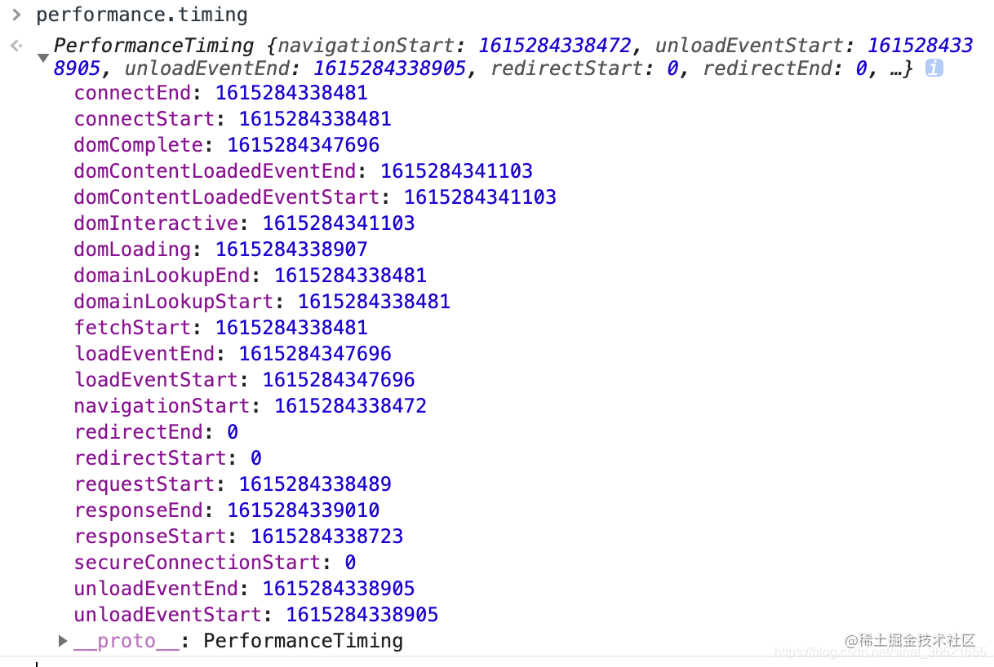Select the domComplete property row
The image size is (994, 667).
click(x=227, y=145)
